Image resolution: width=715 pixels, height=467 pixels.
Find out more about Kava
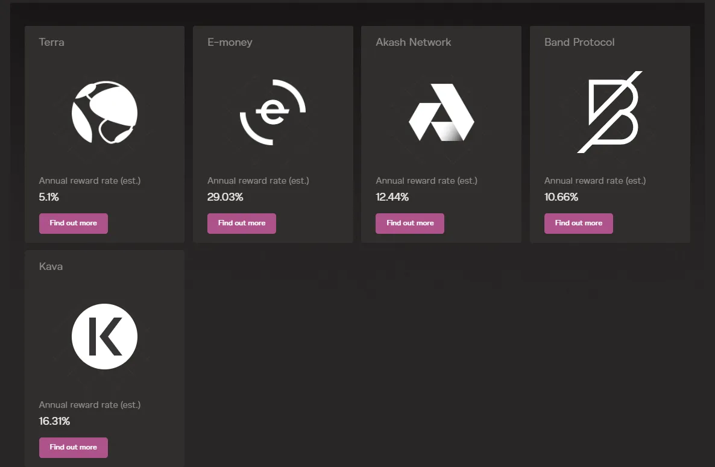(74, 447)
